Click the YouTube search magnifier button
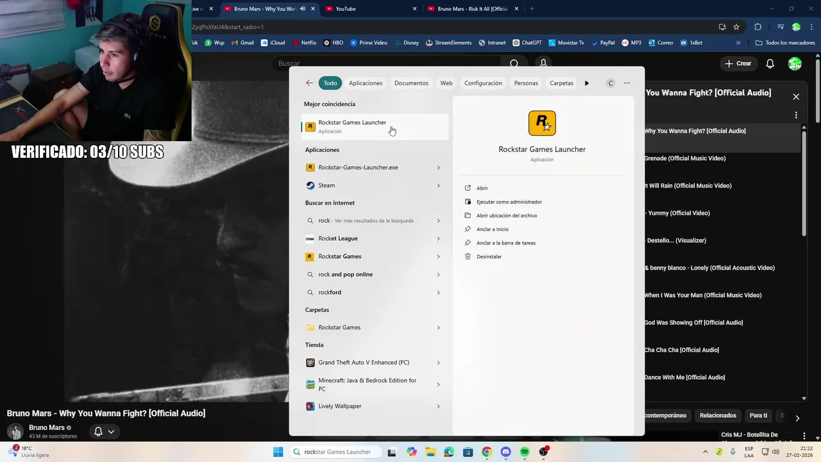Viewport: 821px width, 462px height. click(514, 64)
